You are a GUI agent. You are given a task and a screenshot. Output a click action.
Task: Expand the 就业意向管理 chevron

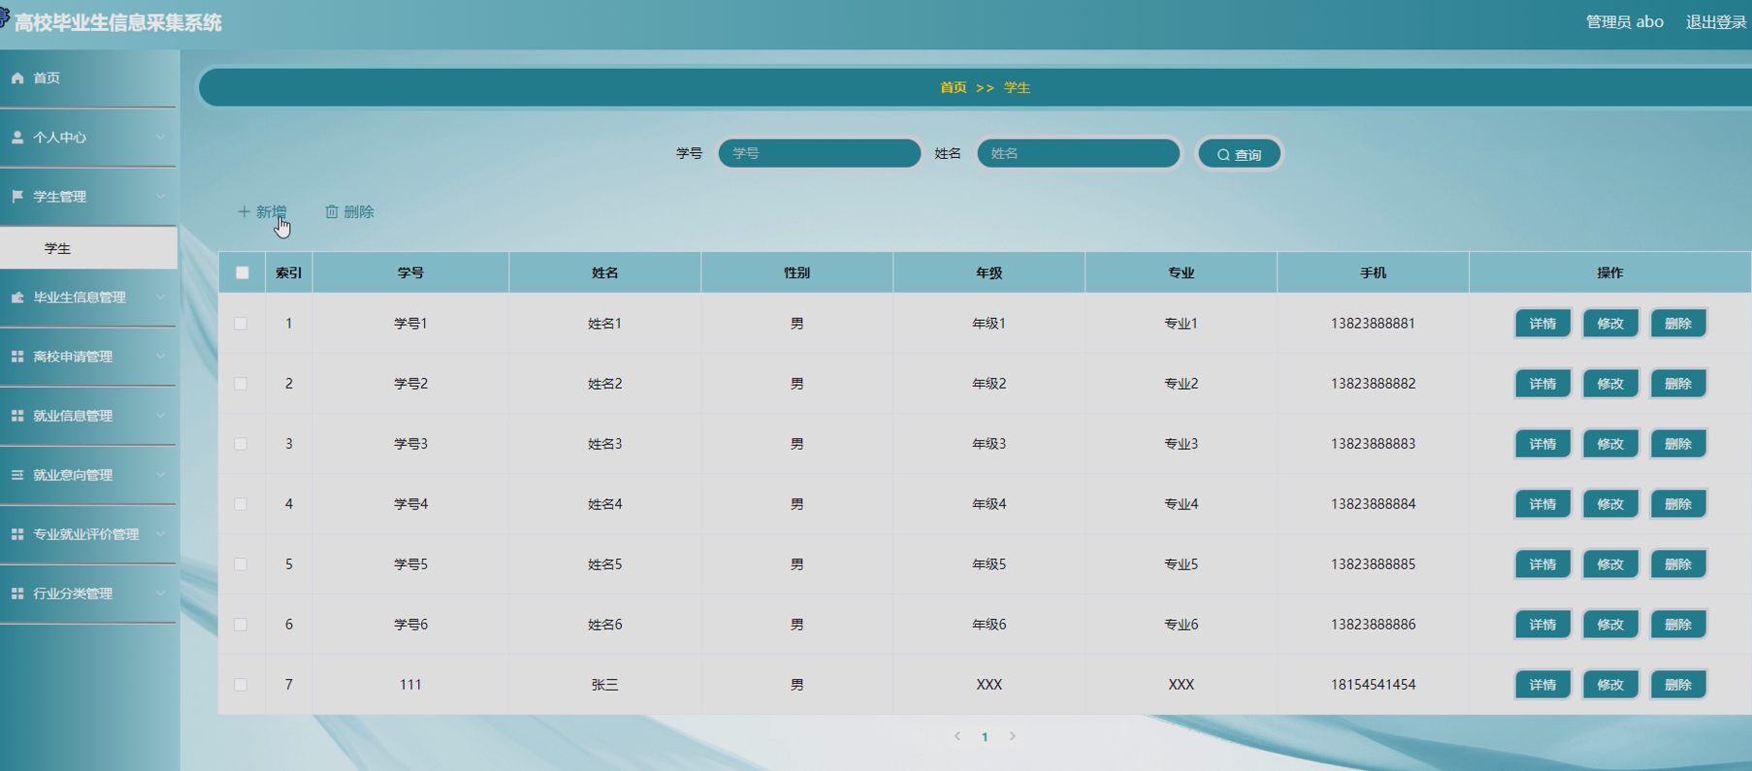161,475
